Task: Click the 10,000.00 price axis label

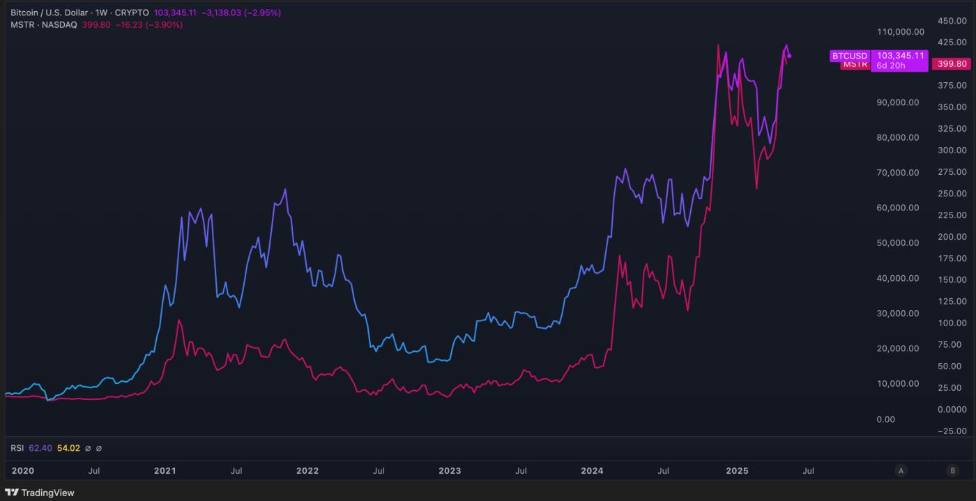Action: click(x=898, y=383)
